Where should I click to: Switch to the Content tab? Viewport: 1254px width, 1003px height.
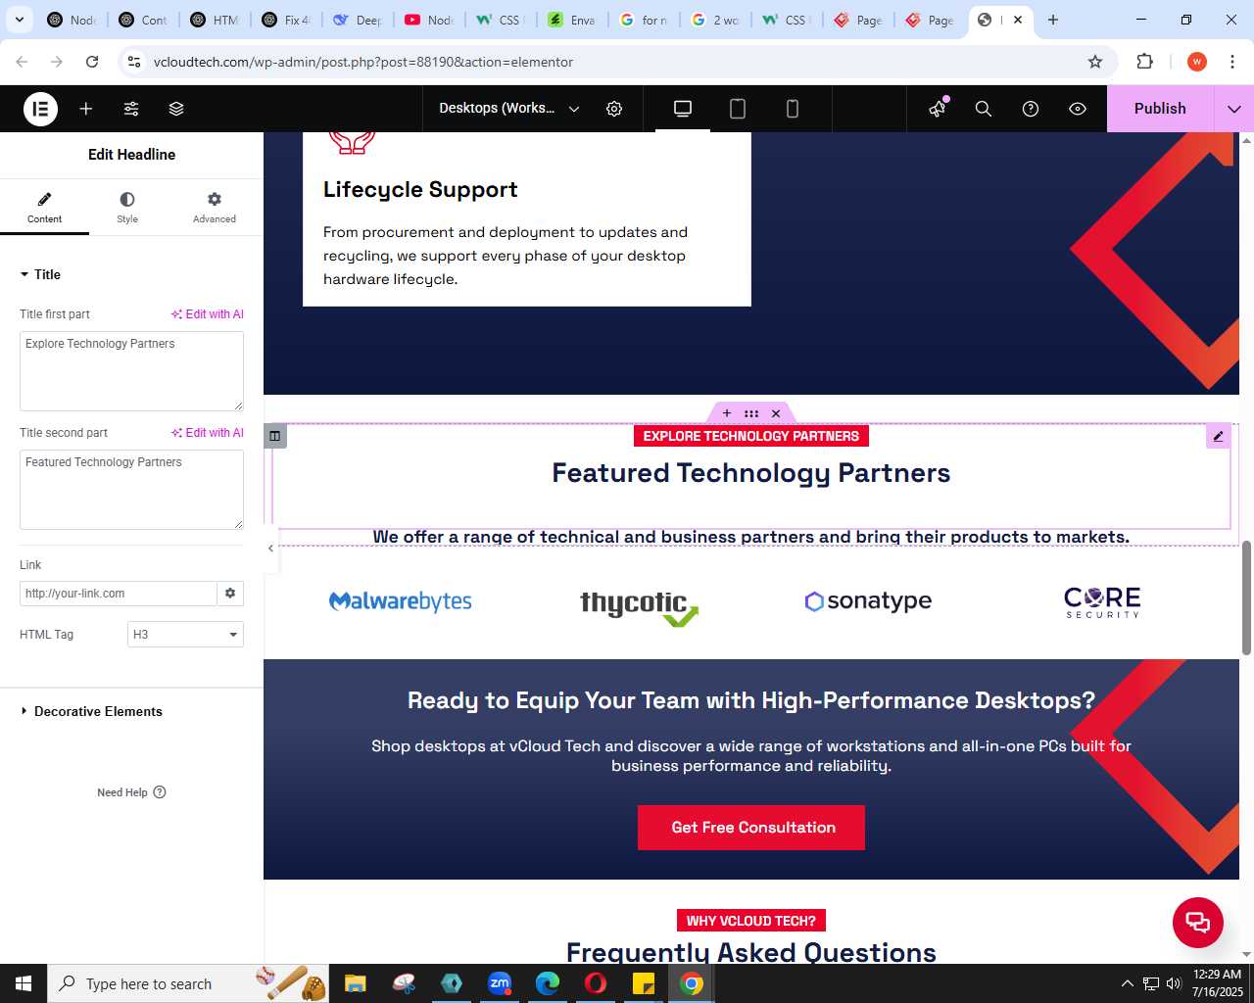(44, 208)
